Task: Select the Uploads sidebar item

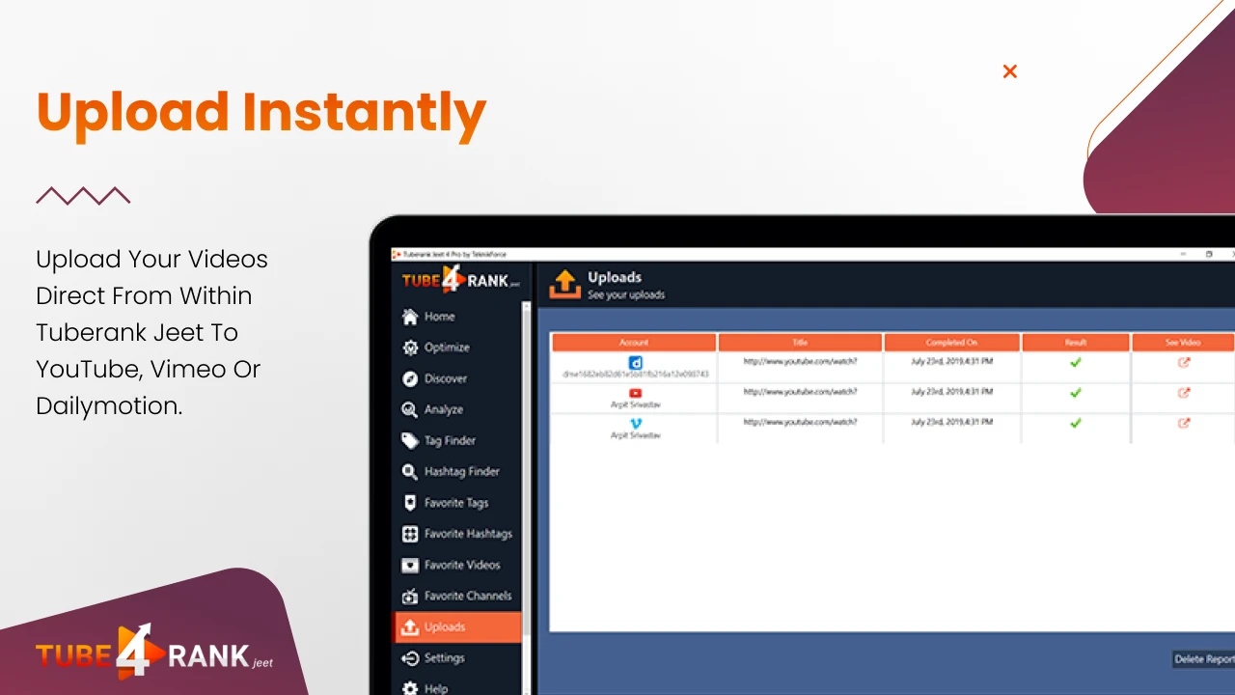Action: click(445, 627)
